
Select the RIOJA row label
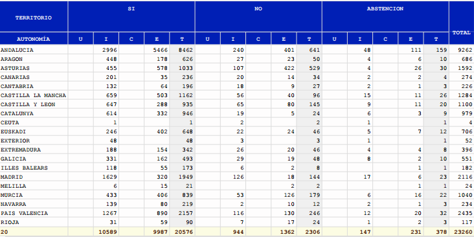pos(10,222)
